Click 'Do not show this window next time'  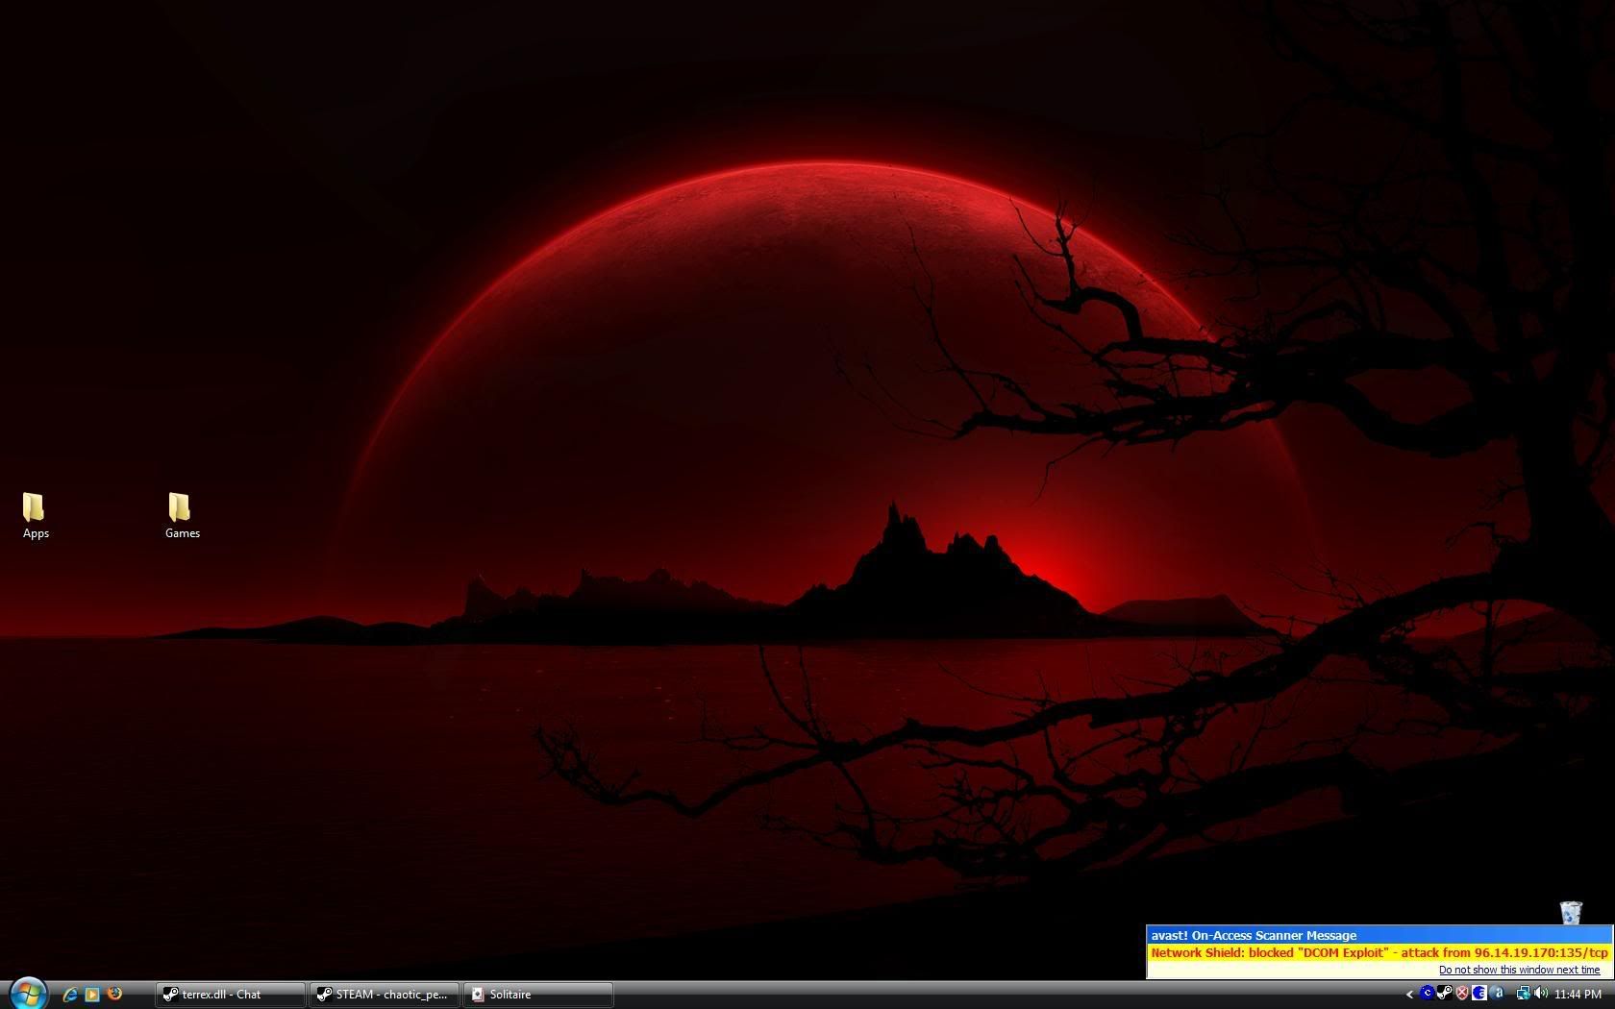tap(1519, 970)
